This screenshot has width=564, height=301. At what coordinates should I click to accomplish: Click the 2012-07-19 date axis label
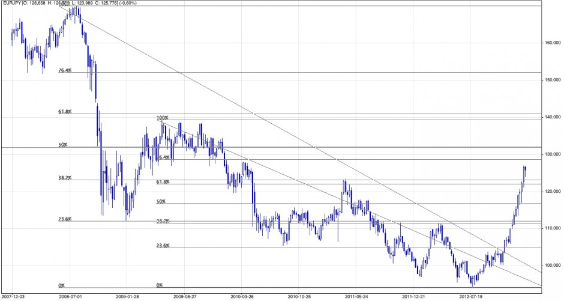click(470, 297)
